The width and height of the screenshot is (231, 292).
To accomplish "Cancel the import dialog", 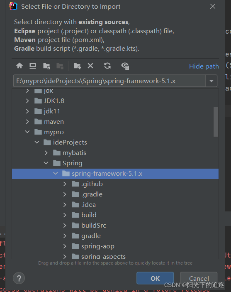I will tap(199, 278).
